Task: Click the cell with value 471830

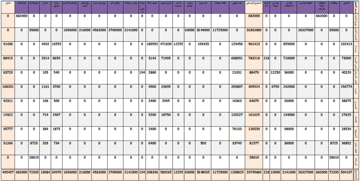Action: [x=166, y=48]
